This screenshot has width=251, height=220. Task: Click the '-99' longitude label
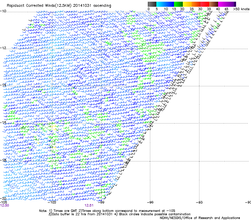click(101, 202)
